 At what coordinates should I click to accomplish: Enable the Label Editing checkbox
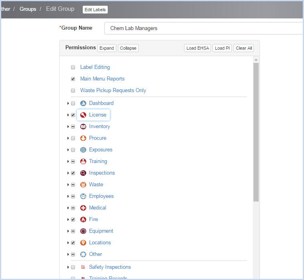[x=73, y=67]
